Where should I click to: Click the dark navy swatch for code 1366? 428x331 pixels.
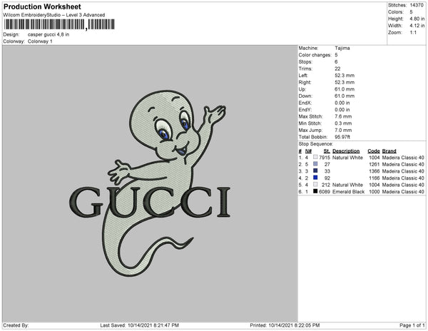[x=315, y=170]
